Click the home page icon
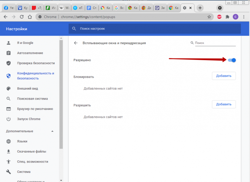This screenshot has height=182, width=250. (x=30, y=17)
